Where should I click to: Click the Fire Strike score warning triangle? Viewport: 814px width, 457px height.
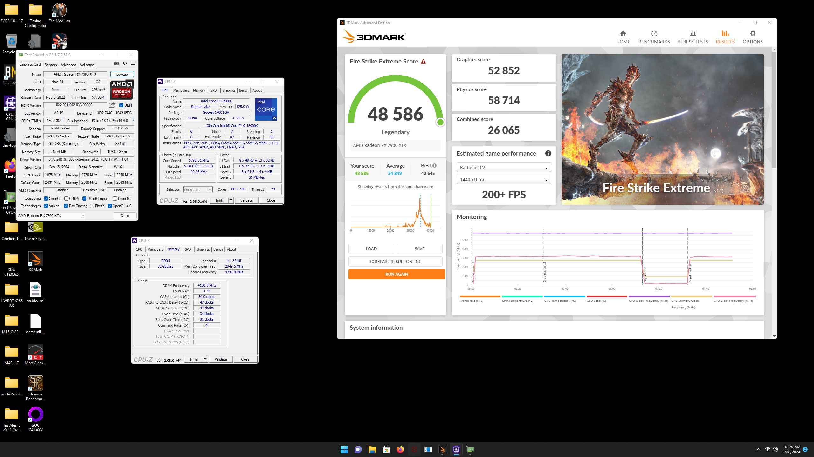click(x=423, y=62)
